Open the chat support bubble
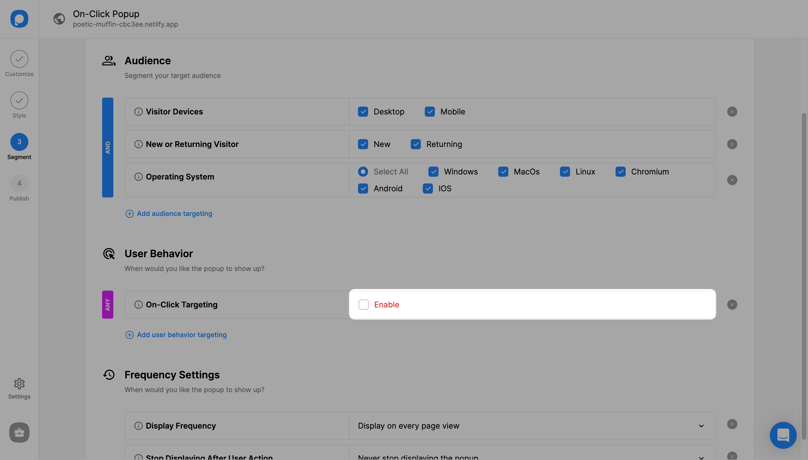The image size is (808, 460). [783, 435]
